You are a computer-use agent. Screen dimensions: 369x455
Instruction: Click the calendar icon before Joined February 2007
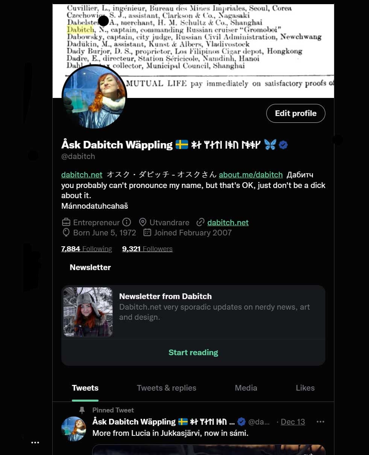(147, 232)
